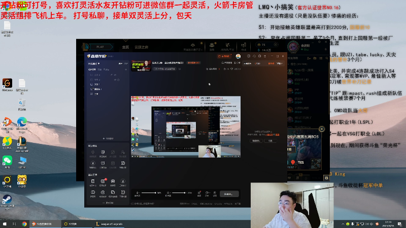Open the Recycle Bin desktop icon

pyautogui.click(x=22, y=105)
